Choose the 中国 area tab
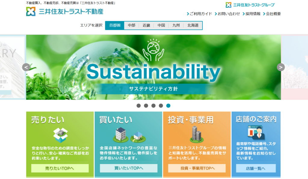 click(161, 26)
